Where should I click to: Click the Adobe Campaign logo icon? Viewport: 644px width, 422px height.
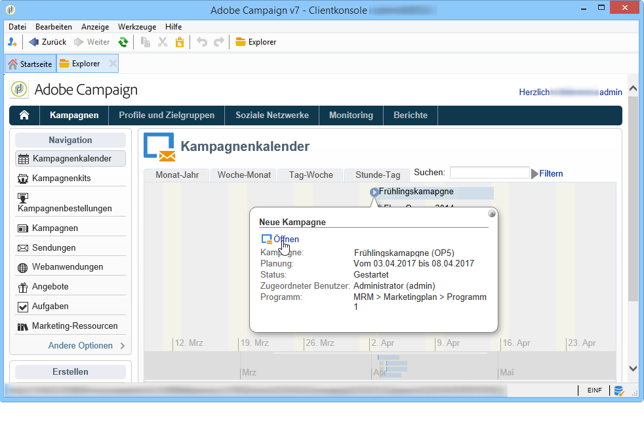pyautogui.click(x=19, y=89)
